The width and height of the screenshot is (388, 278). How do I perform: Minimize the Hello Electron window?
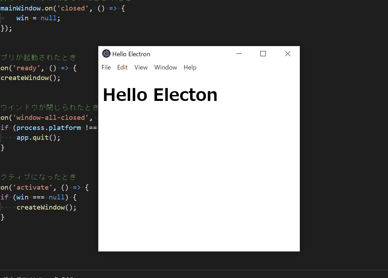click(239, 53)
